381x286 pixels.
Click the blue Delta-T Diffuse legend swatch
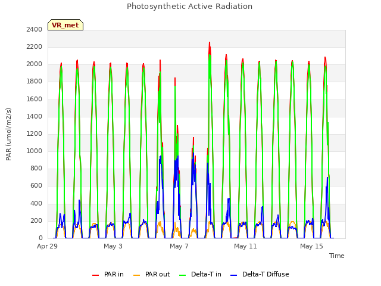tap(234, 275)
